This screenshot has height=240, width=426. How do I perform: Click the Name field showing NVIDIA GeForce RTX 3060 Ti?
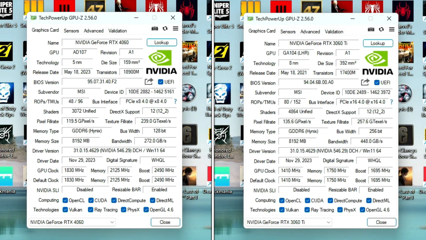click(x=318, y=43)
